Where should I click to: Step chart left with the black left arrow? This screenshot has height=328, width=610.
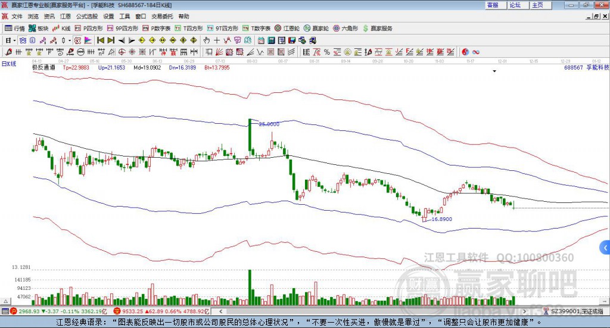[122, 40]
